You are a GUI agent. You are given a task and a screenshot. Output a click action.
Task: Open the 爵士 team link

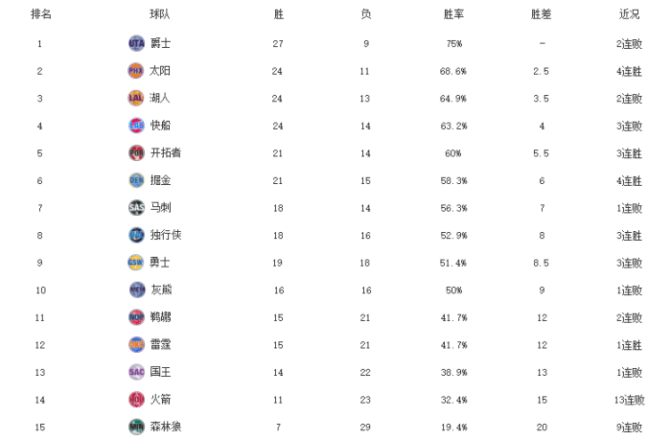[x=160, y=44]
